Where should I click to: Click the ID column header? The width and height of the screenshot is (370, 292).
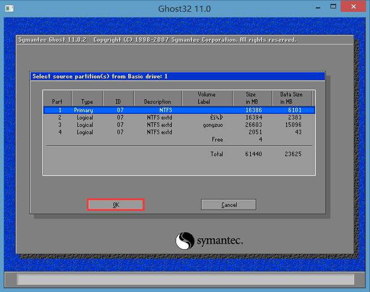tap(118, 99)
